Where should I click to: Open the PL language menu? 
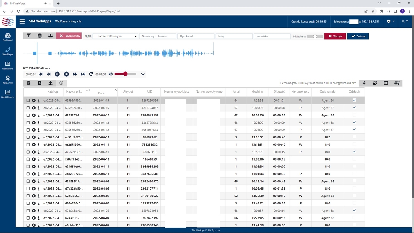(404, 21)
